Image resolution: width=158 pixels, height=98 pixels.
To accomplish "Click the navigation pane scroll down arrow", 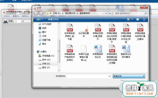I will 59,71.
